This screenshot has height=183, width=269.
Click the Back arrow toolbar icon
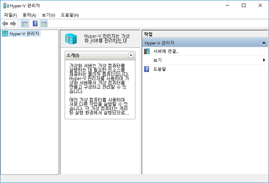tap(5, 24)
